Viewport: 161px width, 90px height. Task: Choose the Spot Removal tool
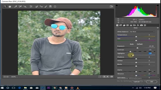click(36, 6)
